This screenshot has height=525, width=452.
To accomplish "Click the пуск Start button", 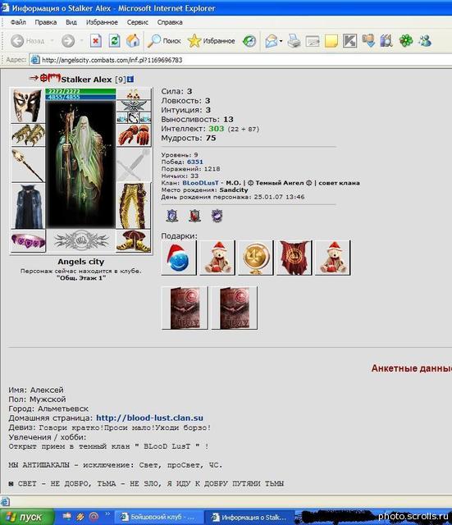I will point(27,517).
